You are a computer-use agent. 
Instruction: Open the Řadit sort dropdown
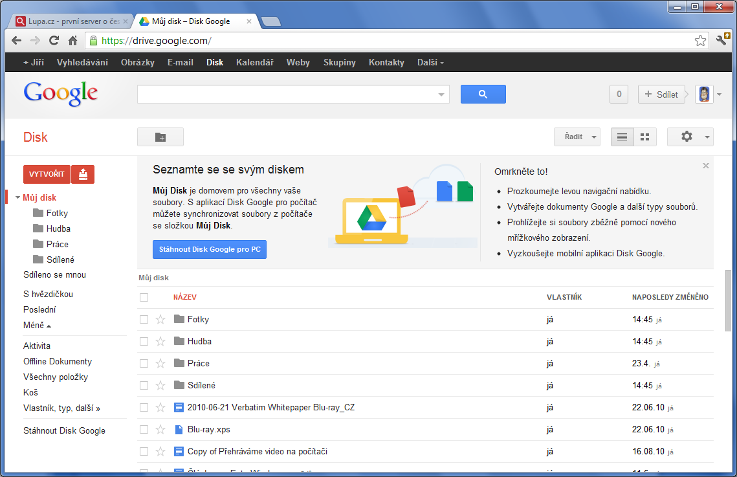(x=577, y=137)
